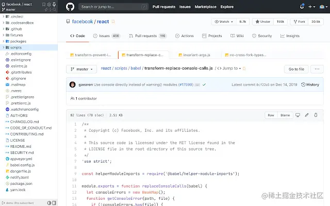This screenshot has height=206, width=330.
Task: Click the Go to file button
Action: coord(296,69)
